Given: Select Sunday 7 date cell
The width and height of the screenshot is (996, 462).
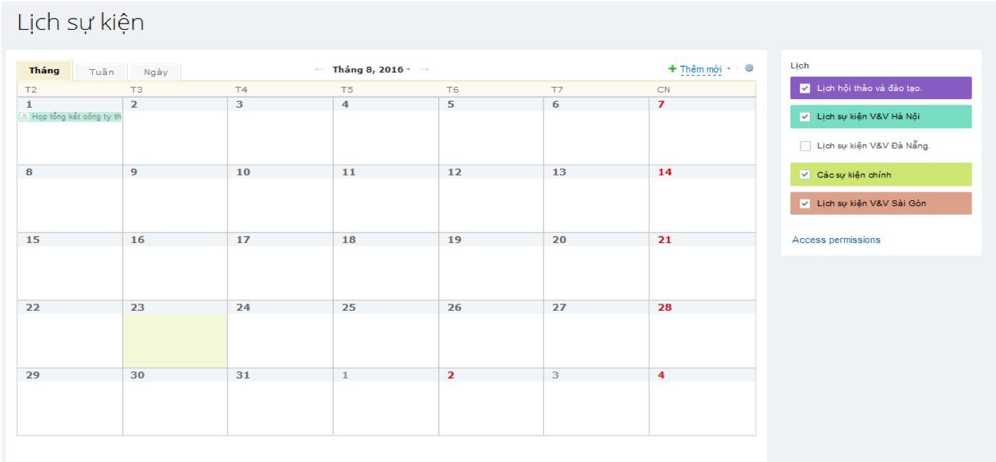Looking at the screenshot, I should click(702, 131).
